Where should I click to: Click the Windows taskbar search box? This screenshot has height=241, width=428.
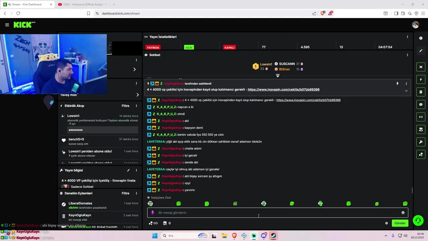185,236
